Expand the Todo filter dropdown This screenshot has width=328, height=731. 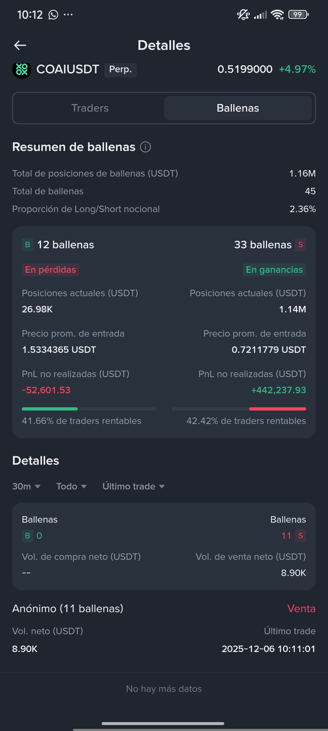pyautogui.click(x=71, y=486)
